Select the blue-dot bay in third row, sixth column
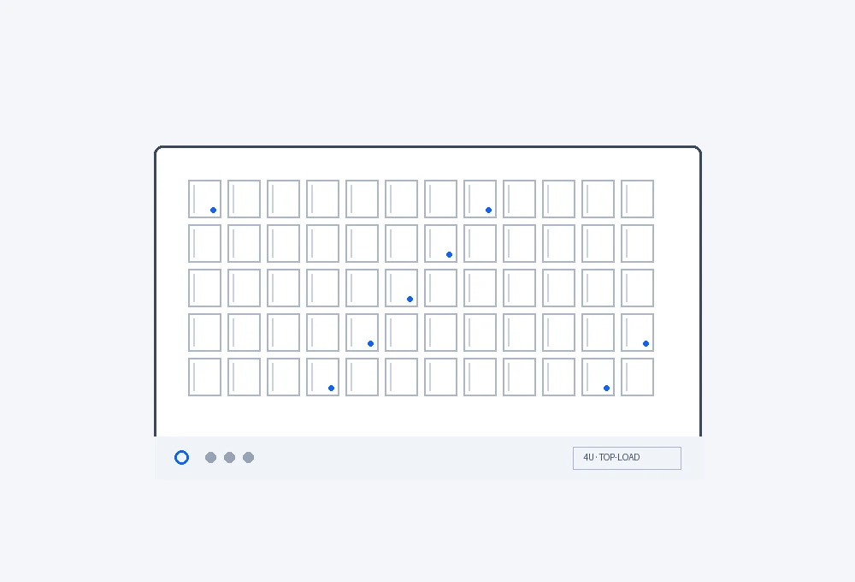 [x=401, y=288]
